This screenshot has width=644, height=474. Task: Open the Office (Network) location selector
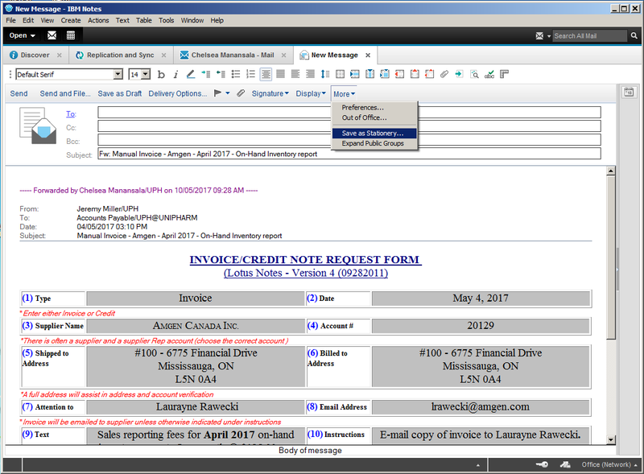(609, 464)
